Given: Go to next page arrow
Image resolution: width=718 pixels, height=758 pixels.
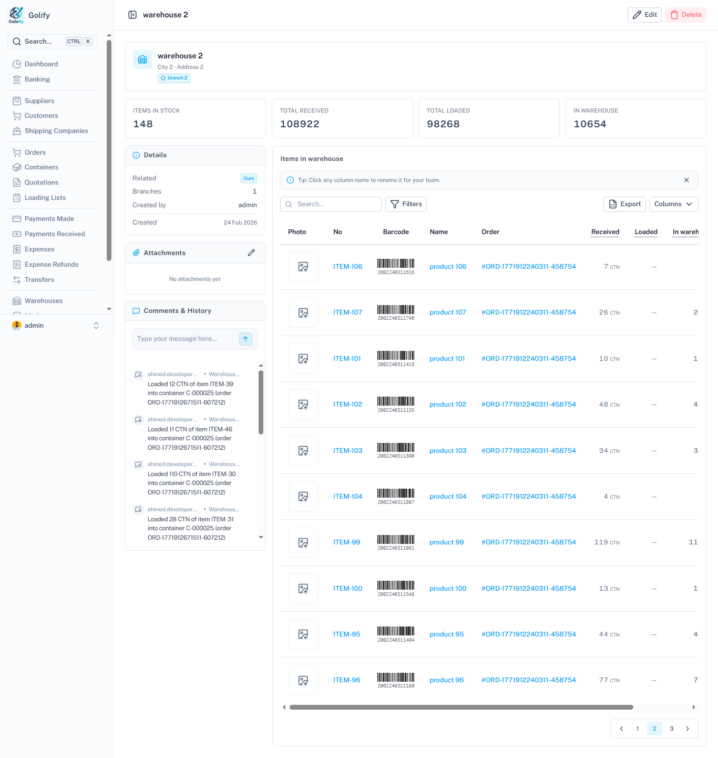Looking at the screenshot, I should (x=688, y=729).
